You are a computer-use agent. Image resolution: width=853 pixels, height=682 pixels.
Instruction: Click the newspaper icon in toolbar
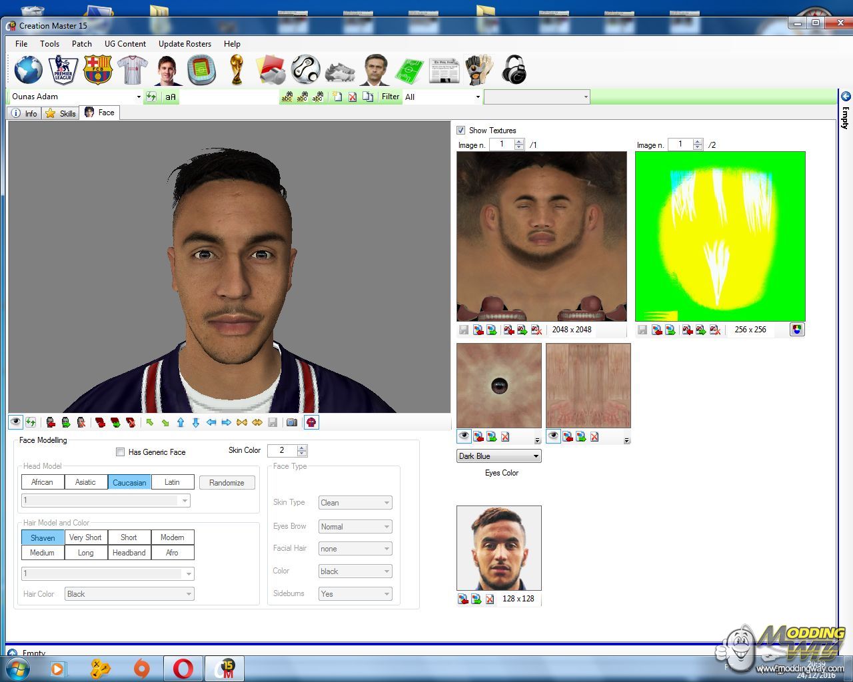[444, 70]
